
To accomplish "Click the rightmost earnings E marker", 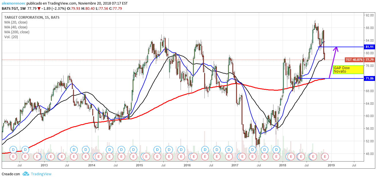I will (325, 157).
